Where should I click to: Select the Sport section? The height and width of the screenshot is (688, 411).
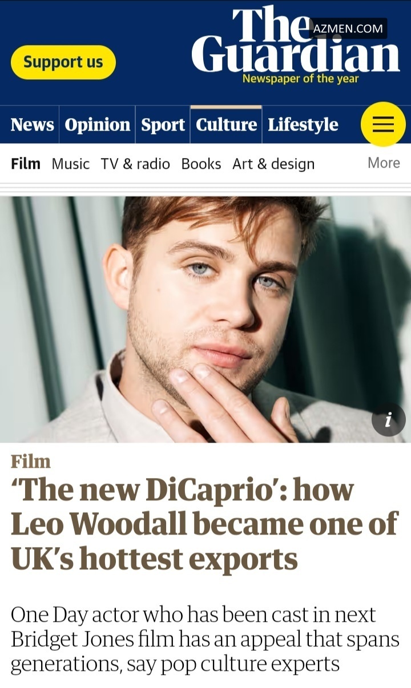(163, 124)
